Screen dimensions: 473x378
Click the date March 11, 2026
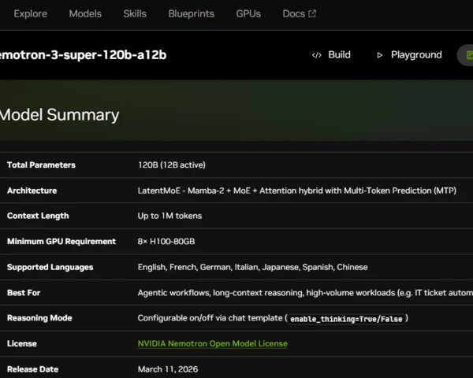[x=168, y=369]
